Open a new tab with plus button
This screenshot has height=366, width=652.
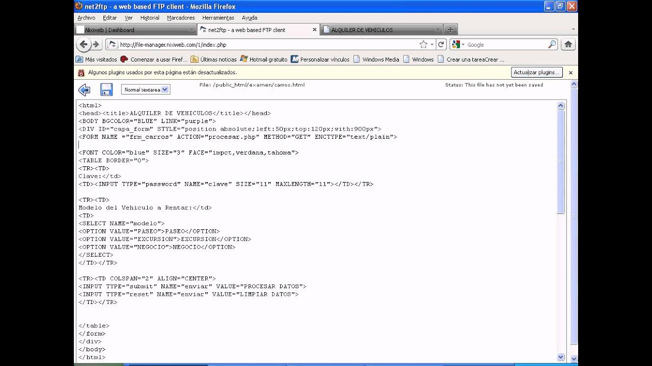point(450,30)
